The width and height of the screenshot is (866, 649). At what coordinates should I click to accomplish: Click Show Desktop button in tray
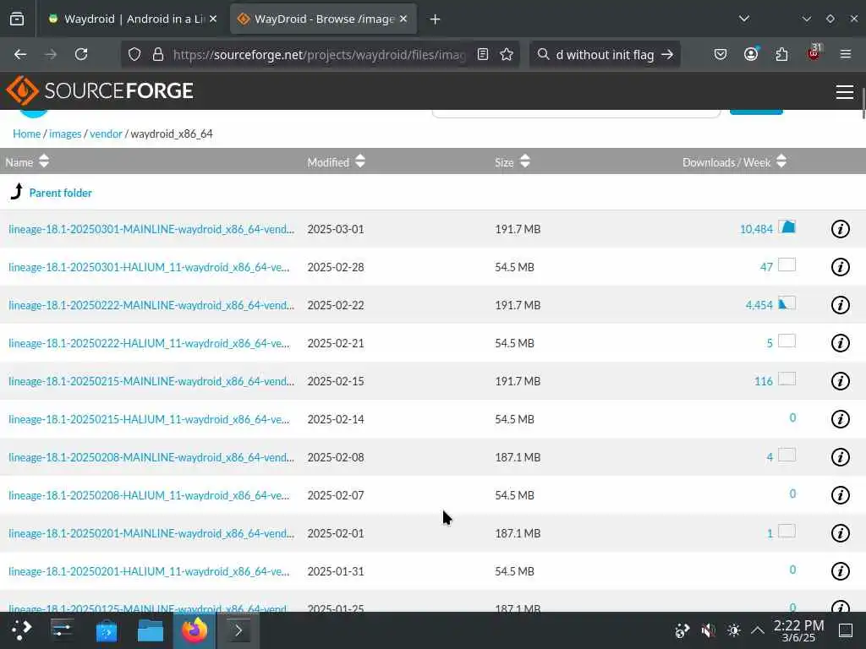point(846,630)
